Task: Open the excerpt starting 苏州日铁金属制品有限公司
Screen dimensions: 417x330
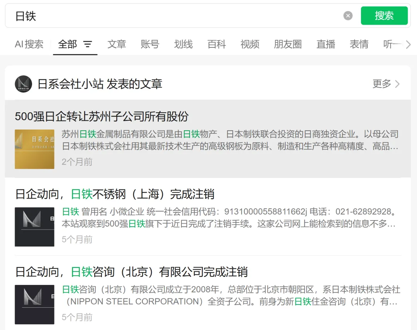Action: [230, 140]
